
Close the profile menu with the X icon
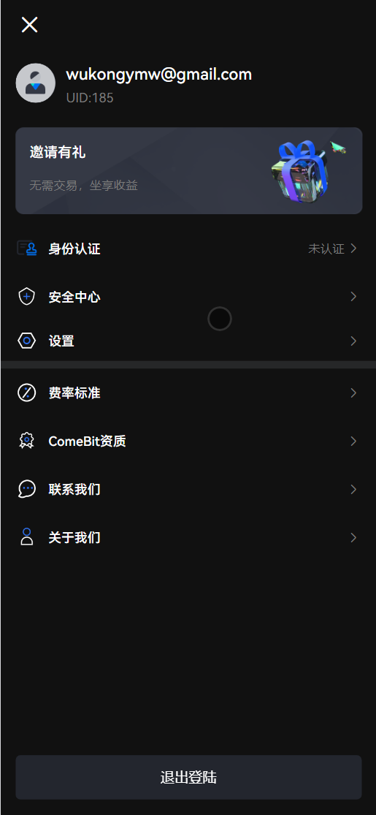(x=30, y=24)
